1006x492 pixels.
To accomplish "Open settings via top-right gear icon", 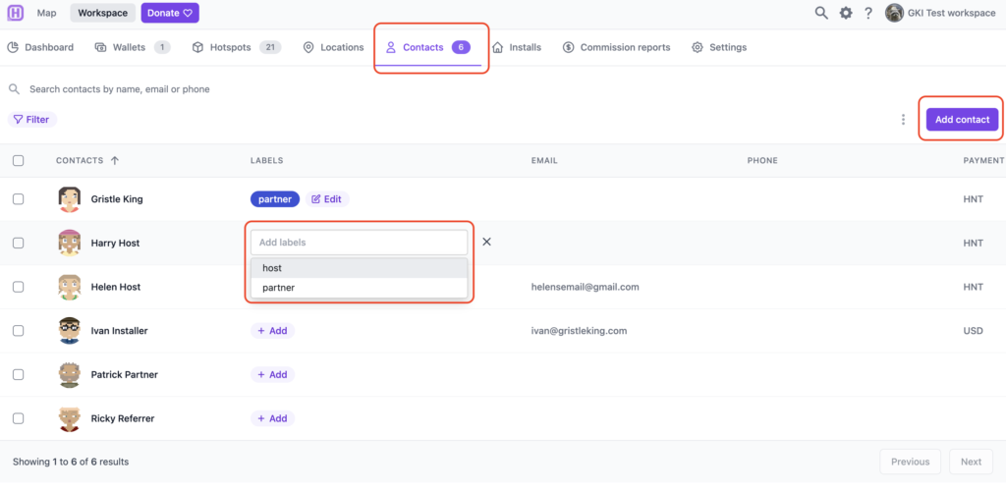I will click(845, 13).
